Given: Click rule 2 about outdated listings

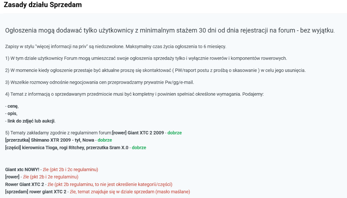Looking at the screenshot, I should 155,70.
